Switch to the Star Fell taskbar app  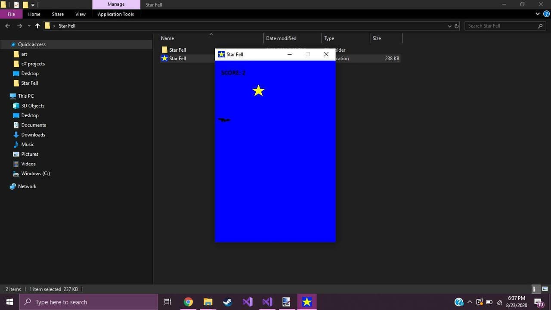point(306,302)
